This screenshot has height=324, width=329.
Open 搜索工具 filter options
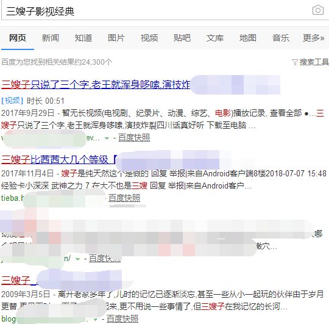pyautogui.click(x=314, y=62)
